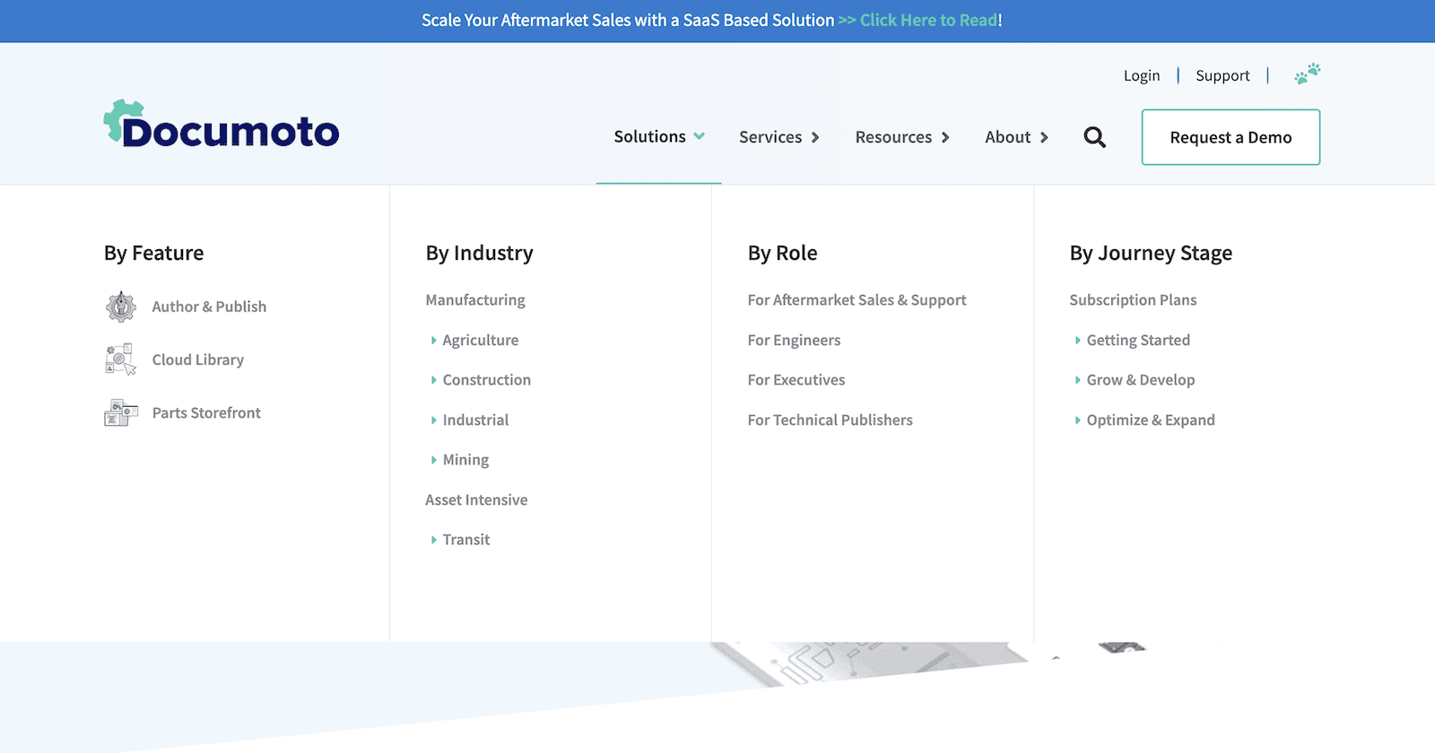Open the Support link
Screen dimensions: 1435x753
pyautogui.click(x=1222, y=75)
